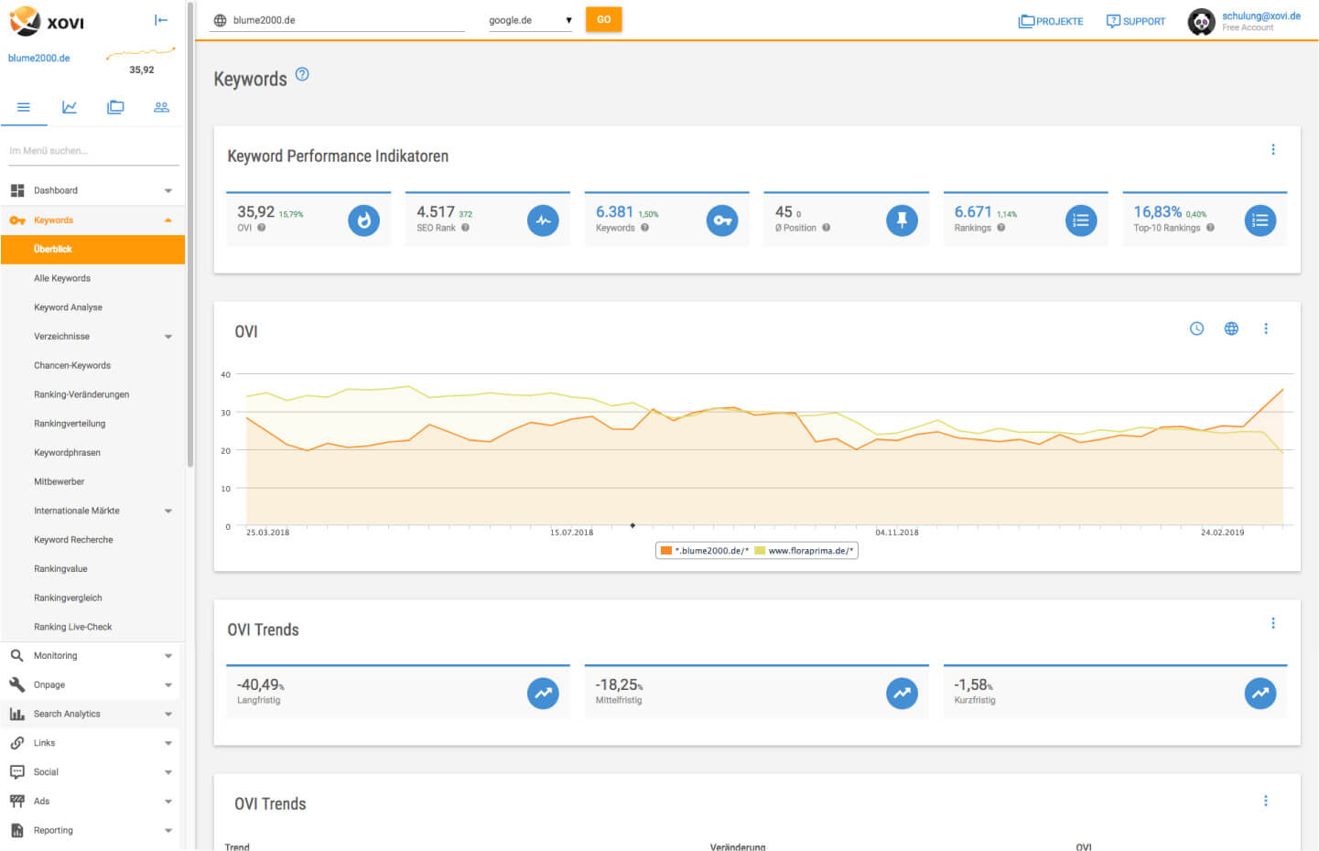1319x851 pixels.
Task: Open OVI Trends table three-dot menu
Action: click(x=1266, y=801)
